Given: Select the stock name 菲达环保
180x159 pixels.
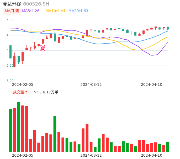Looking at the screenshot, I should (x=12, y=4).
